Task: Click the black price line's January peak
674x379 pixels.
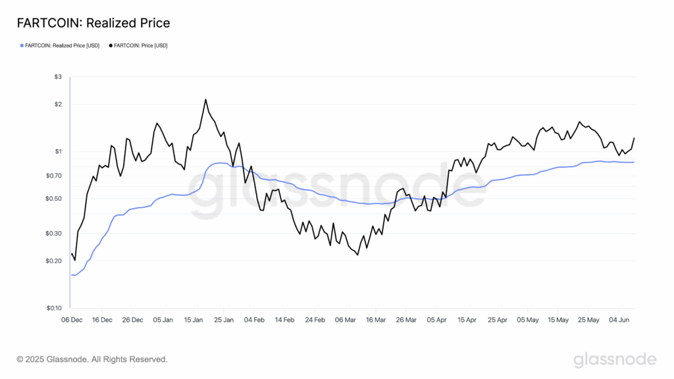Action: [205, 99]
